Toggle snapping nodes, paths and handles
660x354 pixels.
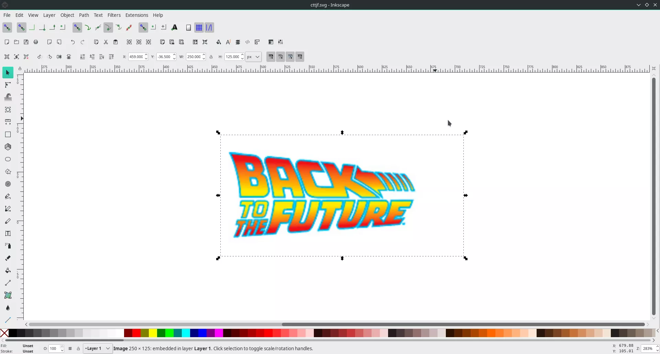tap(77, 27)
